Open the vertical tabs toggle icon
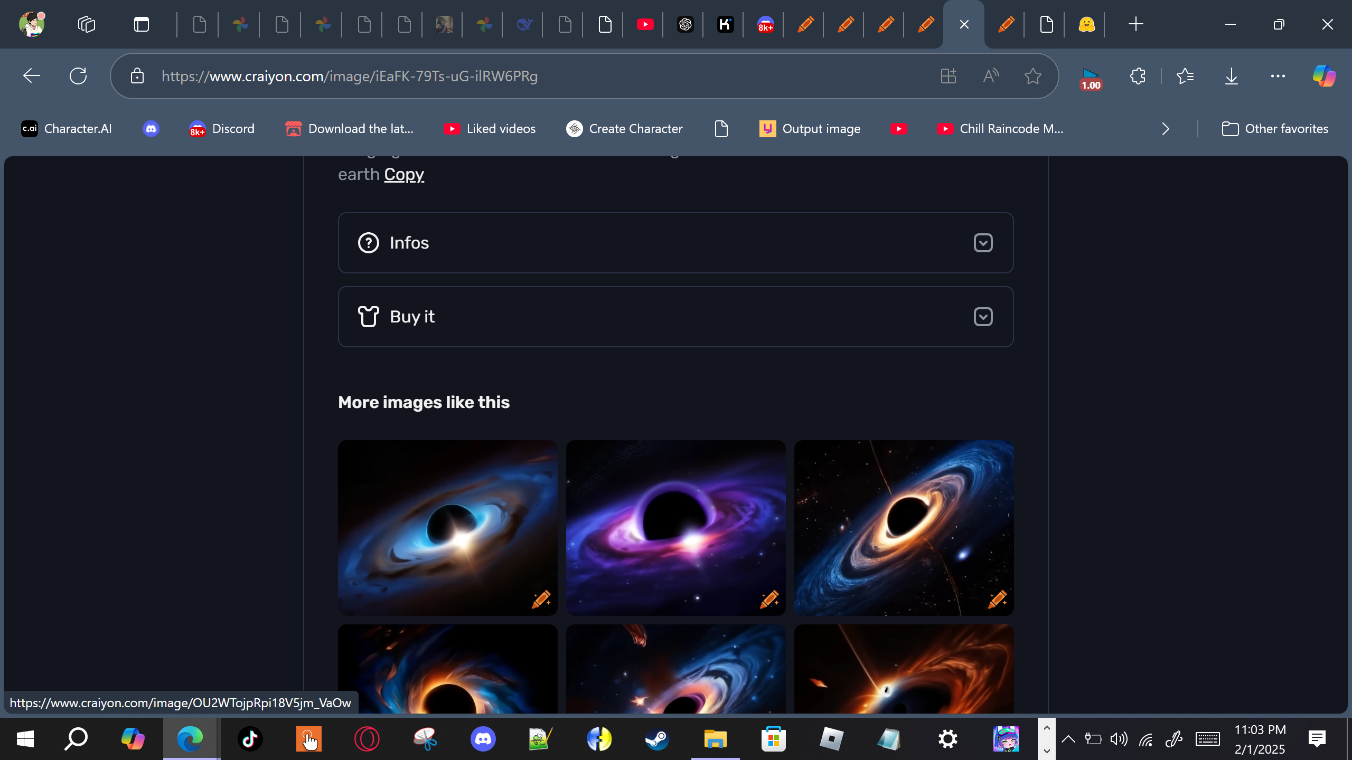Screen dimensions: 1352x760 (x=142, y=24)
